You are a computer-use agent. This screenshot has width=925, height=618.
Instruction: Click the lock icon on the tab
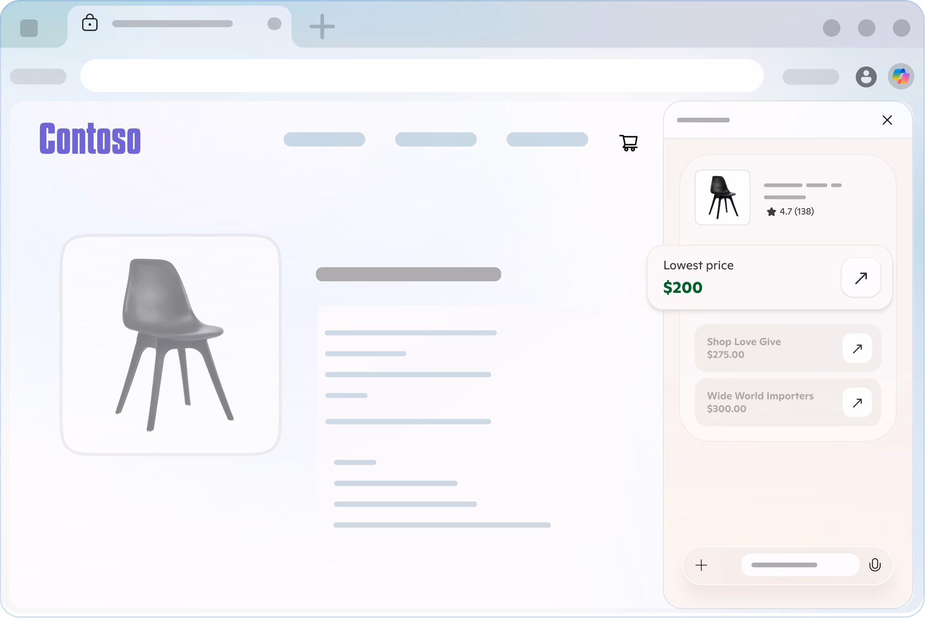click(90, 23)
